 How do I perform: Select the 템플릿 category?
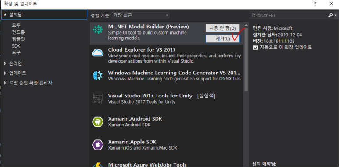click(18, 39)
